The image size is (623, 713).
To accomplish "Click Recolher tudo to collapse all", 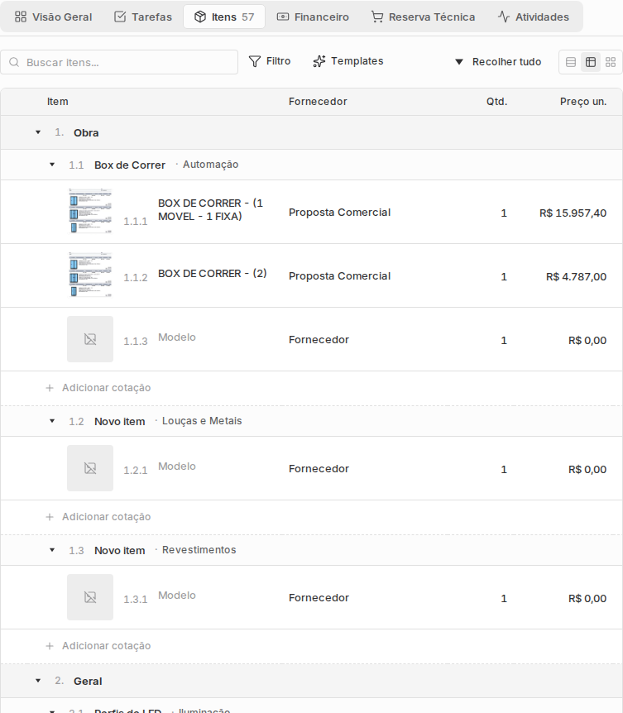I will [498, 62].
